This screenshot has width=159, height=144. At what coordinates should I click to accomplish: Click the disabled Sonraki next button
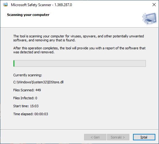point(118,137)
